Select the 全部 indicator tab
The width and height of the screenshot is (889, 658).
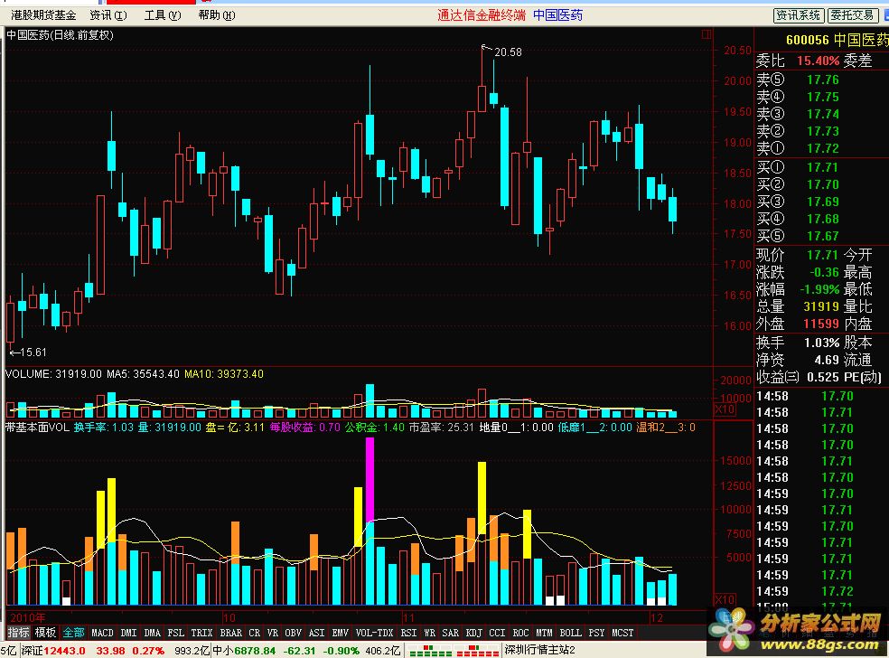coord(73,633)
